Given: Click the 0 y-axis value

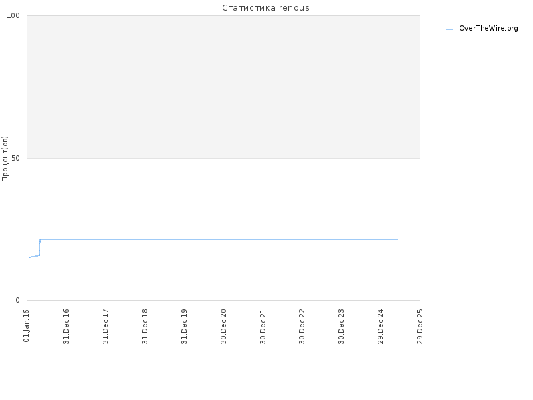Looking at the screenshot, I should point(18,300).
